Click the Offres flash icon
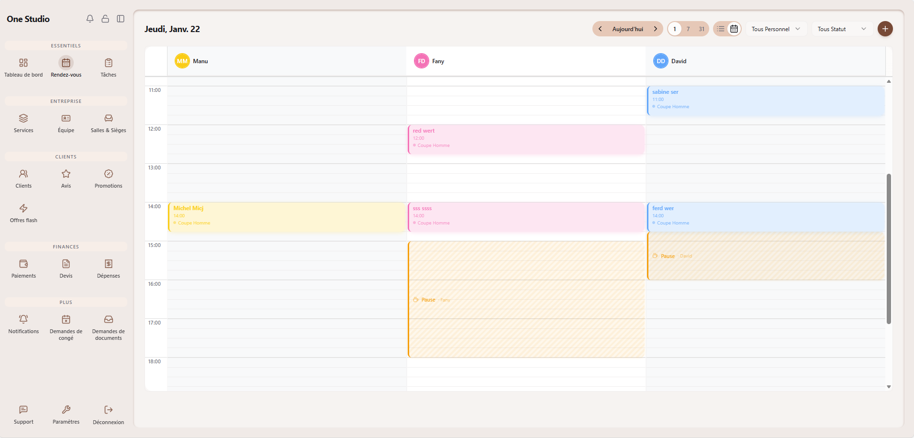This screenshot has width=914, height=438. (x=23, y=212)
